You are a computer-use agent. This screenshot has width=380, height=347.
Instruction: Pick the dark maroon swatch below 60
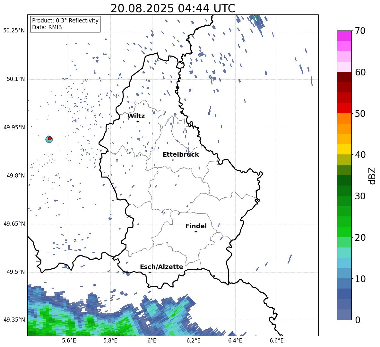[x=344, y=77]
